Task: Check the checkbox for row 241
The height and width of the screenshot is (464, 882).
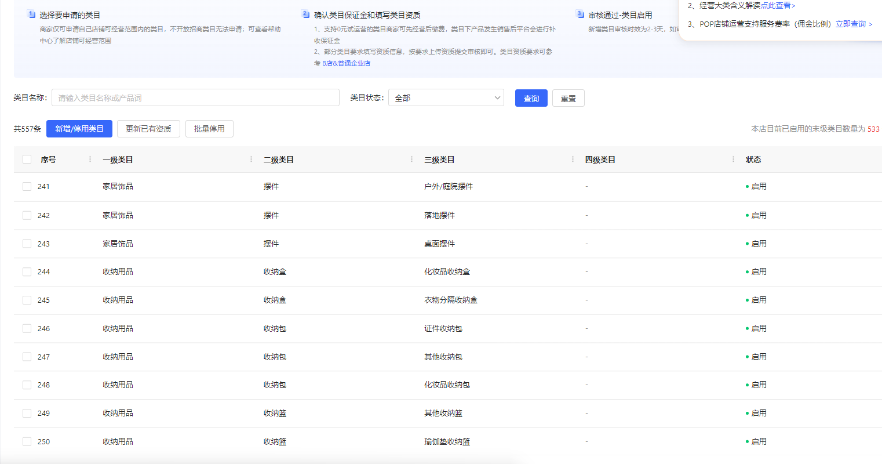Action: pos(27,186)
